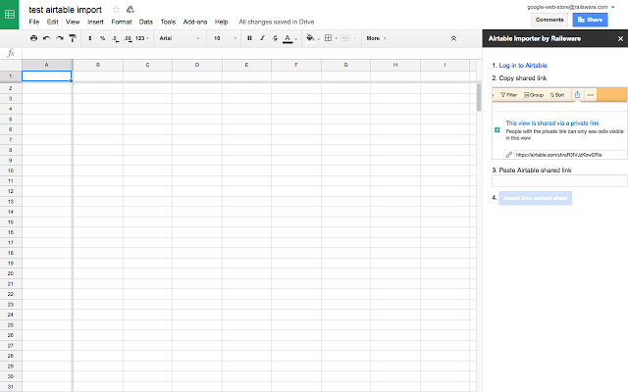The width and height of the screenshot is (628, 392).
Task: Open the Add-ons menu
Action: tap(195, 22)
